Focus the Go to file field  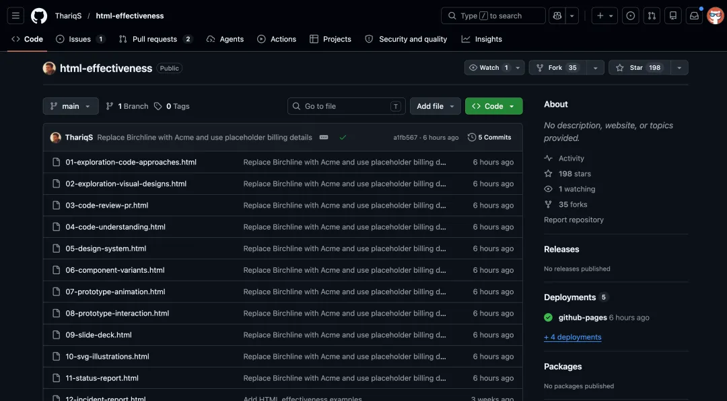point(347,106)
